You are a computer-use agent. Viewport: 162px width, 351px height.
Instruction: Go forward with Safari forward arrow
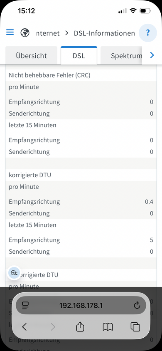pyautogui.click(x=53, y=327)
